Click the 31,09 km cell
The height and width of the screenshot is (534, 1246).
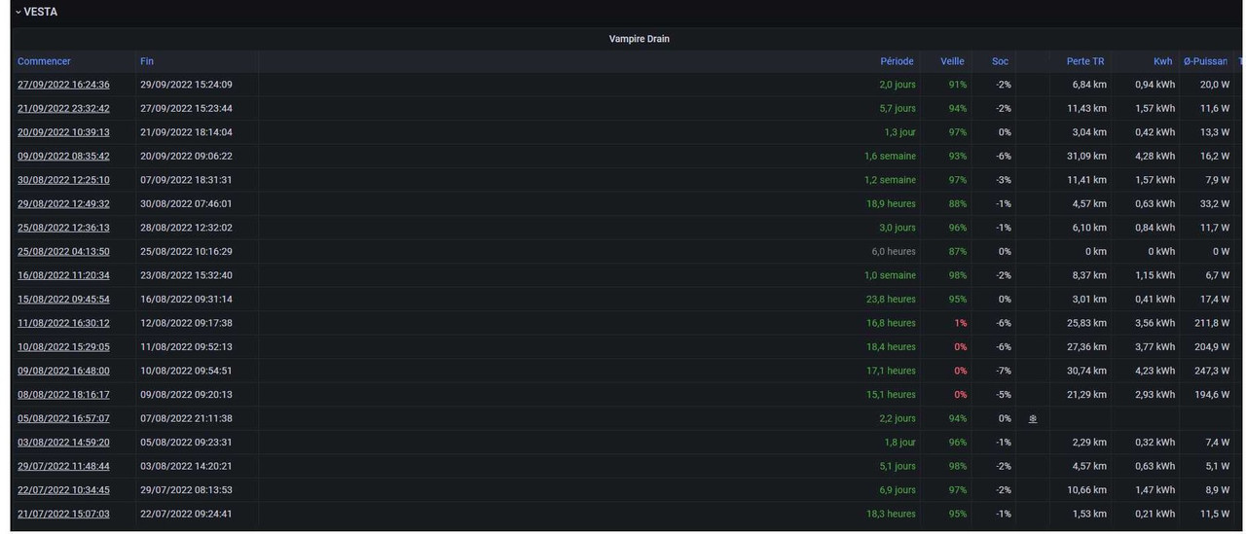(x=1086, y=157)
